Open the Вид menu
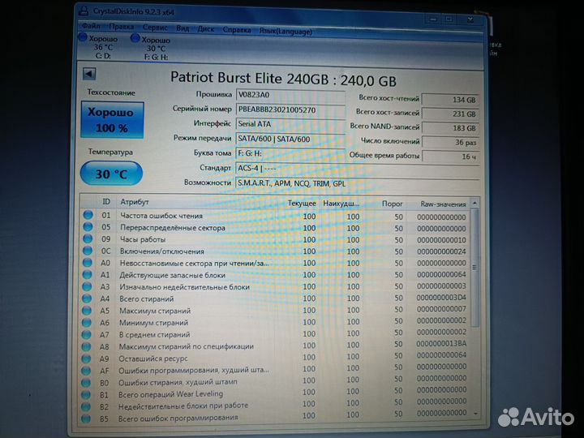The height and width of the screenshot is (438, 584). (182, 28)
